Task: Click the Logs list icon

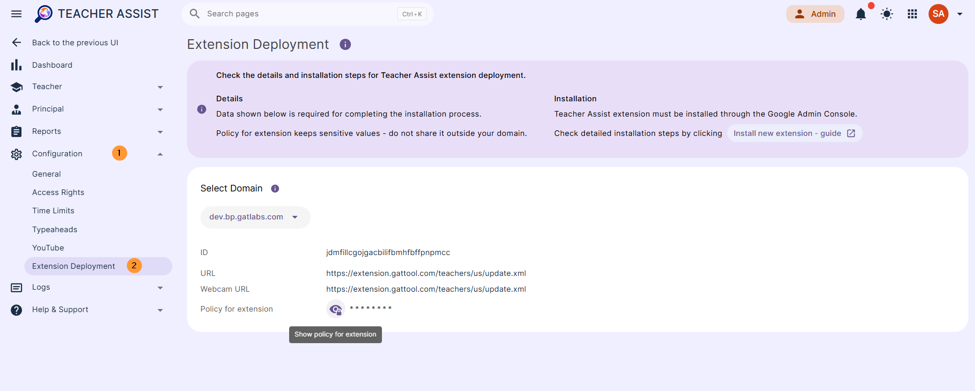Action: pyautogui.click(x=16, y=288)
